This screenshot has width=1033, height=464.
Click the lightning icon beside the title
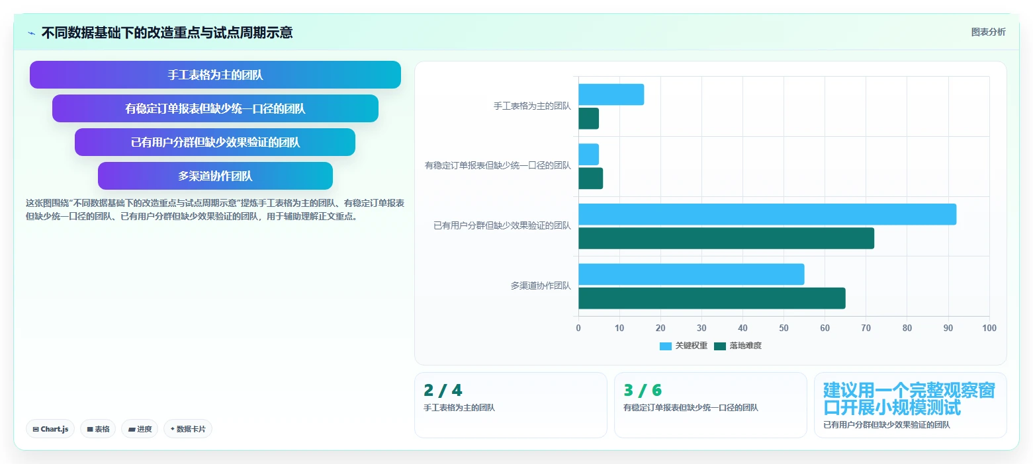(x=31, y=33)
